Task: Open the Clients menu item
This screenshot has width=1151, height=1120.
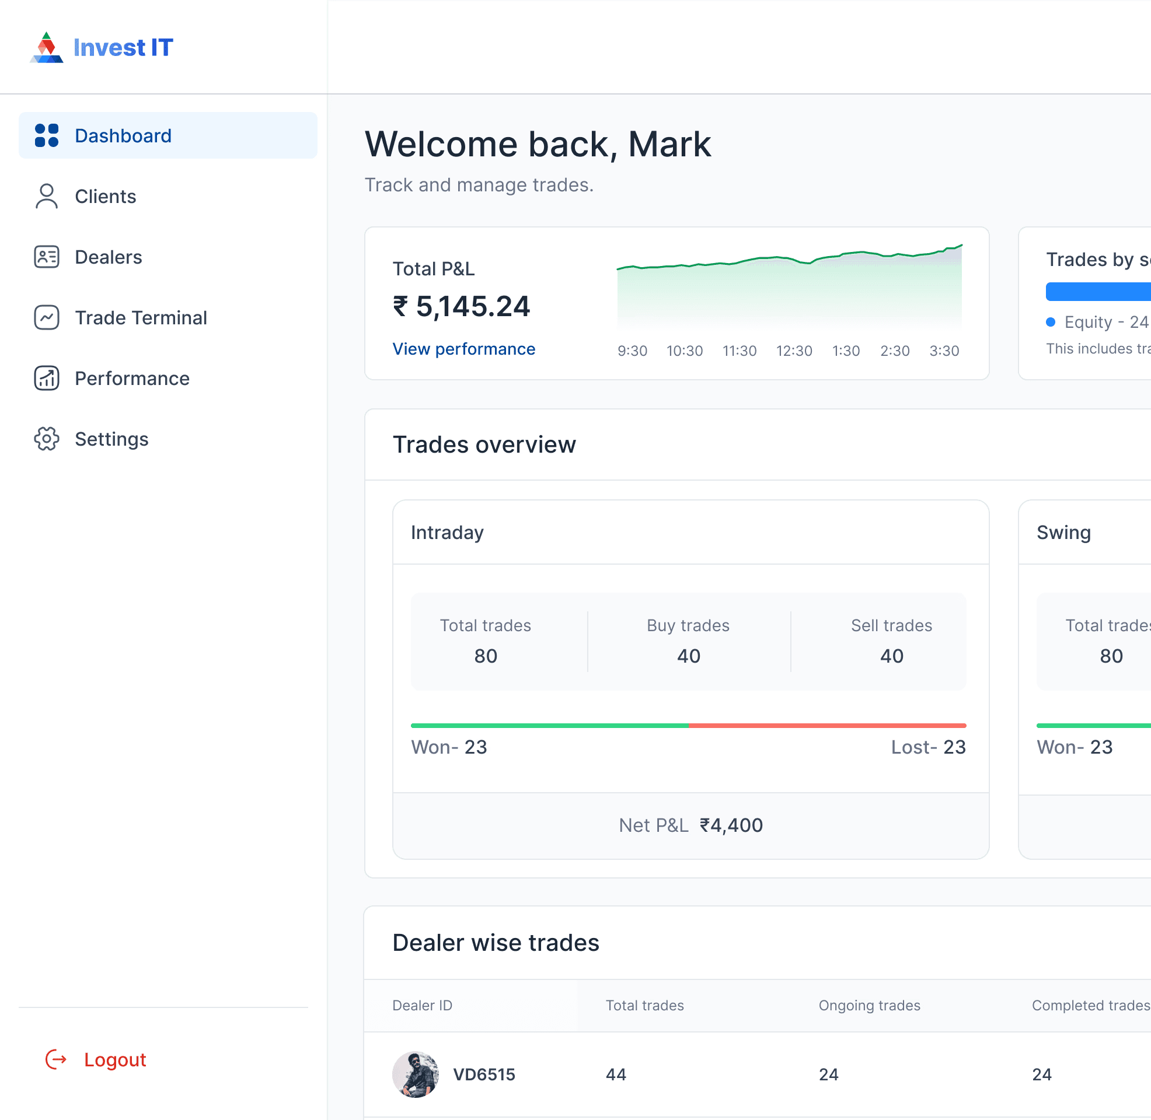Action: 105,197
